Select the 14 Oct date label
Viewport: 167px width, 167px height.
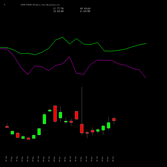pos(86,159)
